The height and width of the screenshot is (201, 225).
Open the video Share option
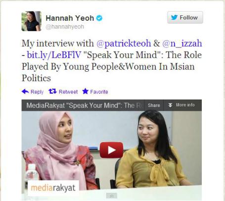[x=154, y=105]
